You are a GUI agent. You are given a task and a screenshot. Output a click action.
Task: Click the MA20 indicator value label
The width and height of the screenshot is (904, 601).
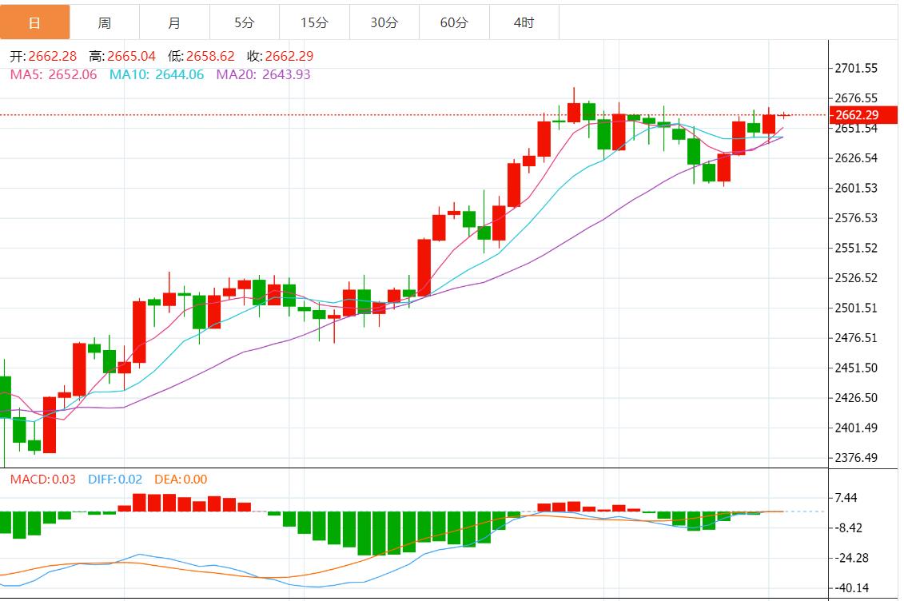[x=263, y=74]
